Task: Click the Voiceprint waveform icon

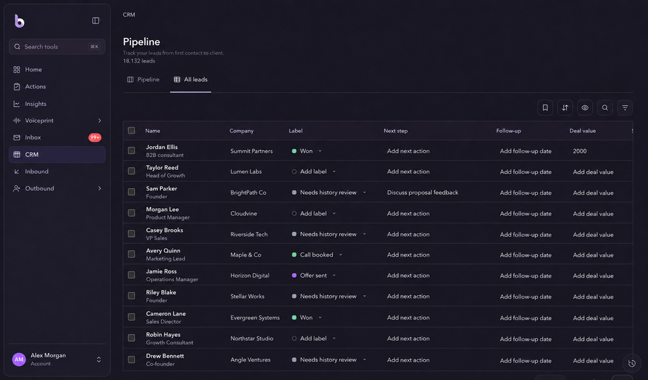Action: (16, 121)
